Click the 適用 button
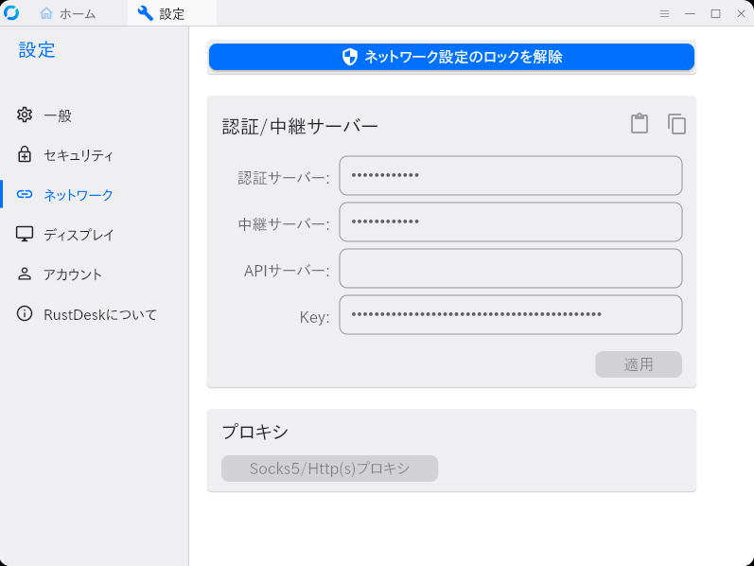The width and height of the screenshot is (754, 566). pyautogui.click(x=639, y=364)
